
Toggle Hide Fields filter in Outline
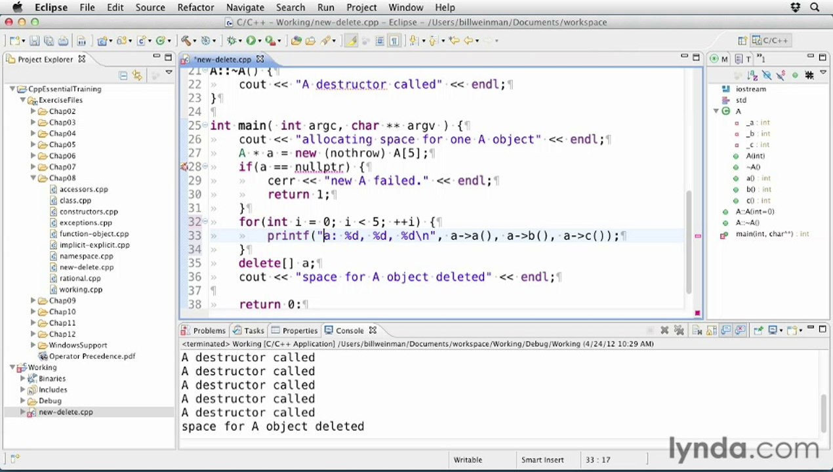coord(767,75)
